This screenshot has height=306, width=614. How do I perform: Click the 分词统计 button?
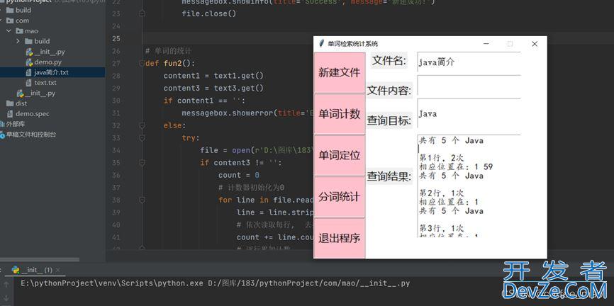pos(339,197)
